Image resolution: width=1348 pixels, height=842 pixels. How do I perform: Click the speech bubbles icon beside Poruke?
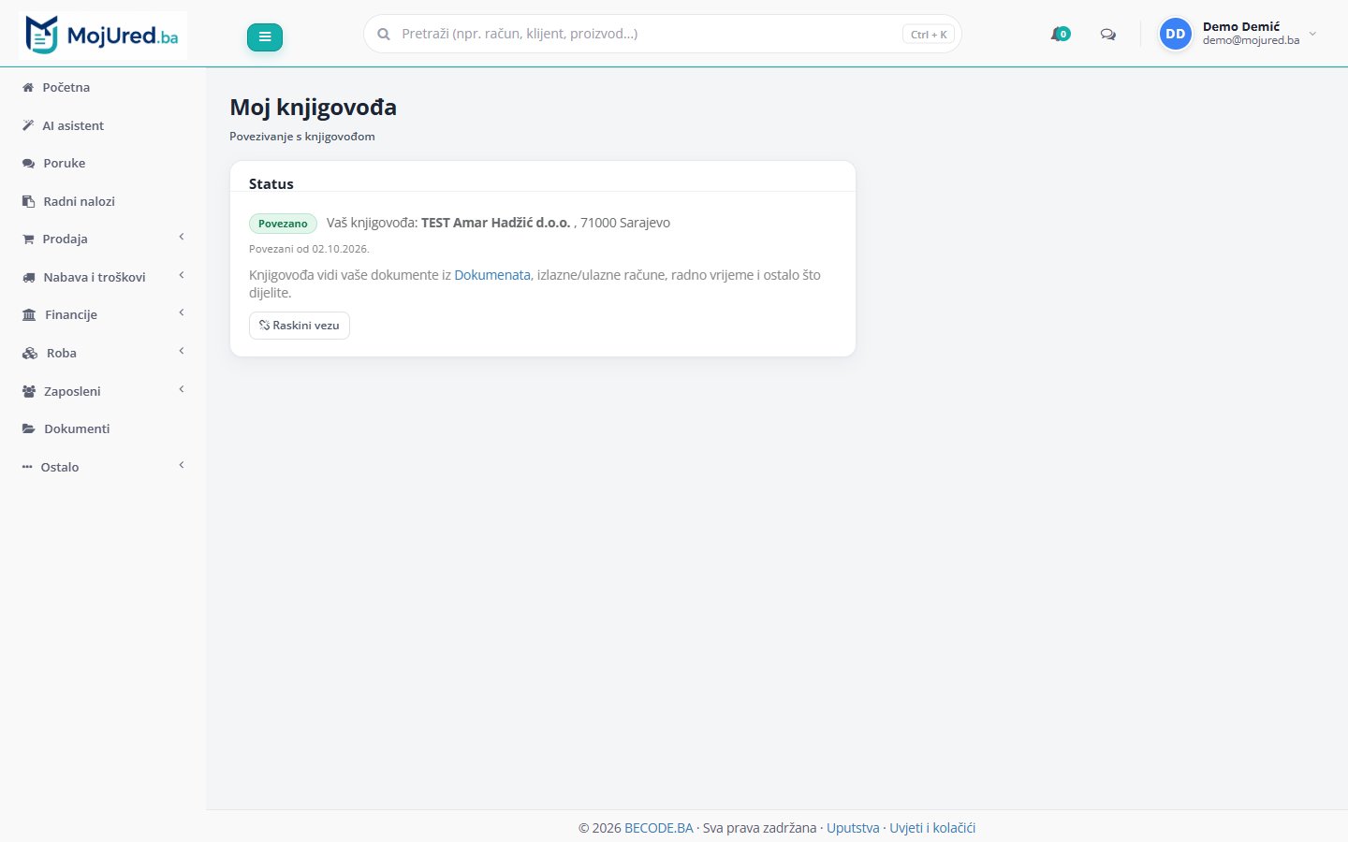28,163
